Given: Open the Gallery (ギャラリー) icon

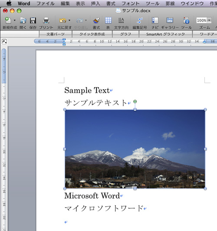Looking at the screenshot, I should pyautogui.click(x=170, y=20).
